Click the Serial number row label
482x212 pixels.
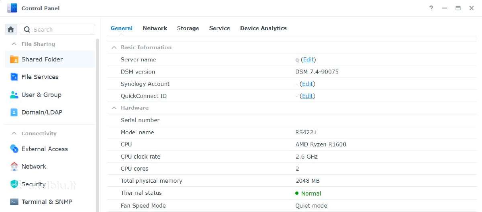point(140,120)
